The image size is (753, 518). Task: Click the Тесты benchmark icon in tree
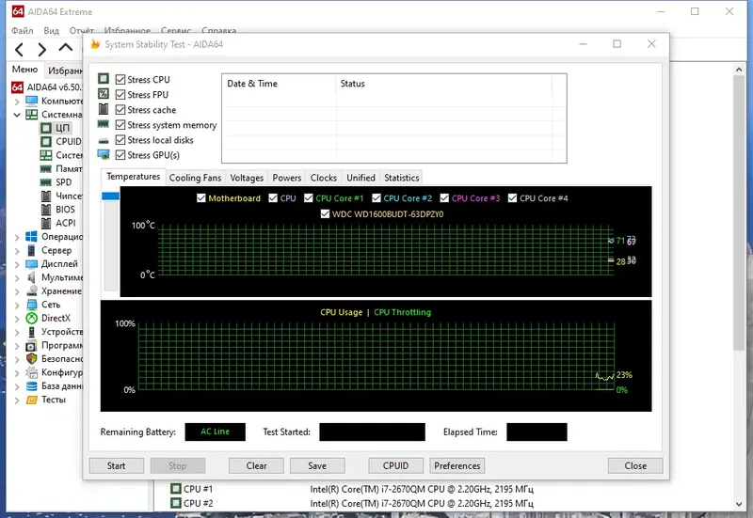click(32, 400)
